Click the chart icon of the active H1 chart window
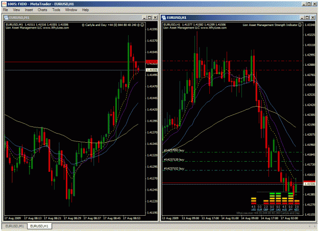Image resolution: width=319 pixels, height=231 pixels. tap(164, 18)
